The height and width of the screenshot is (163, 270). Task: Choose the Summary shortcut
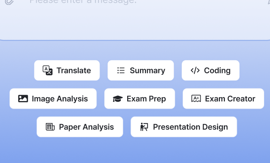tap(141, 70)
